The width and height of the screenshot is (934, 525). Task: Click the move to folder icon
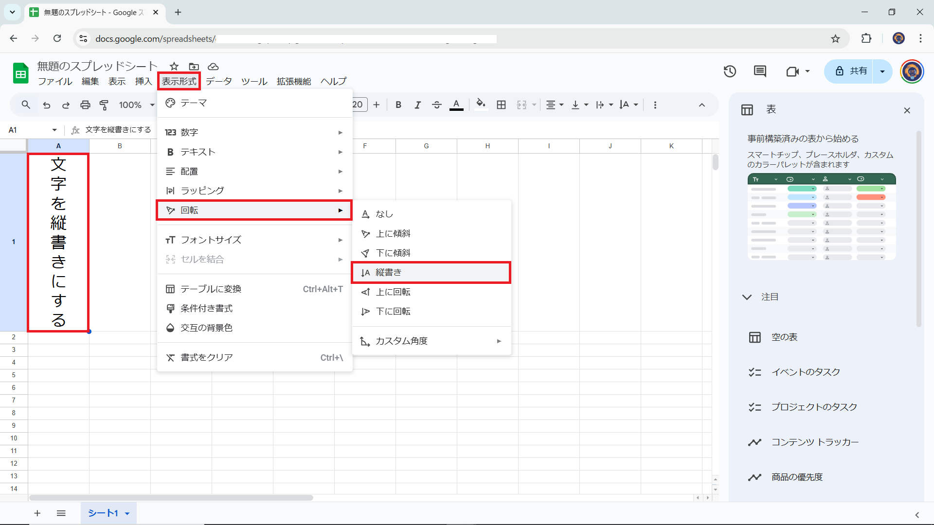click(x=194, y=66)
